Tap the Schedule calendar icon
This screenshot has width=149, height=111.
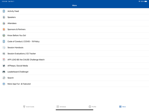(x=58, y=106)
